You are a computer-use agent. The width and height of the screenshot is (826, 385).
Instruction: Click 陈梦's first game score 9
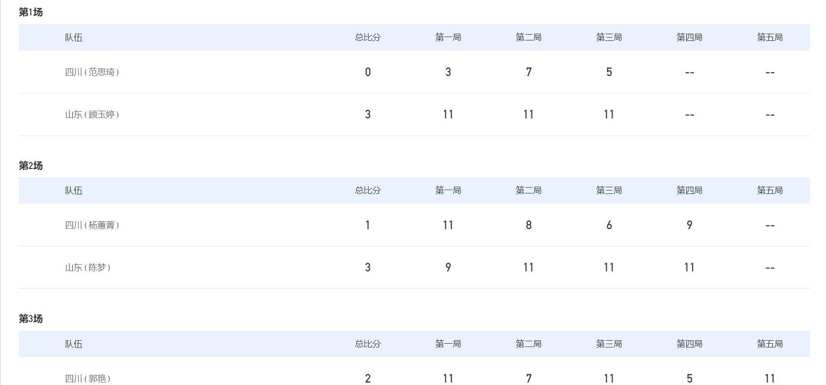448,268
